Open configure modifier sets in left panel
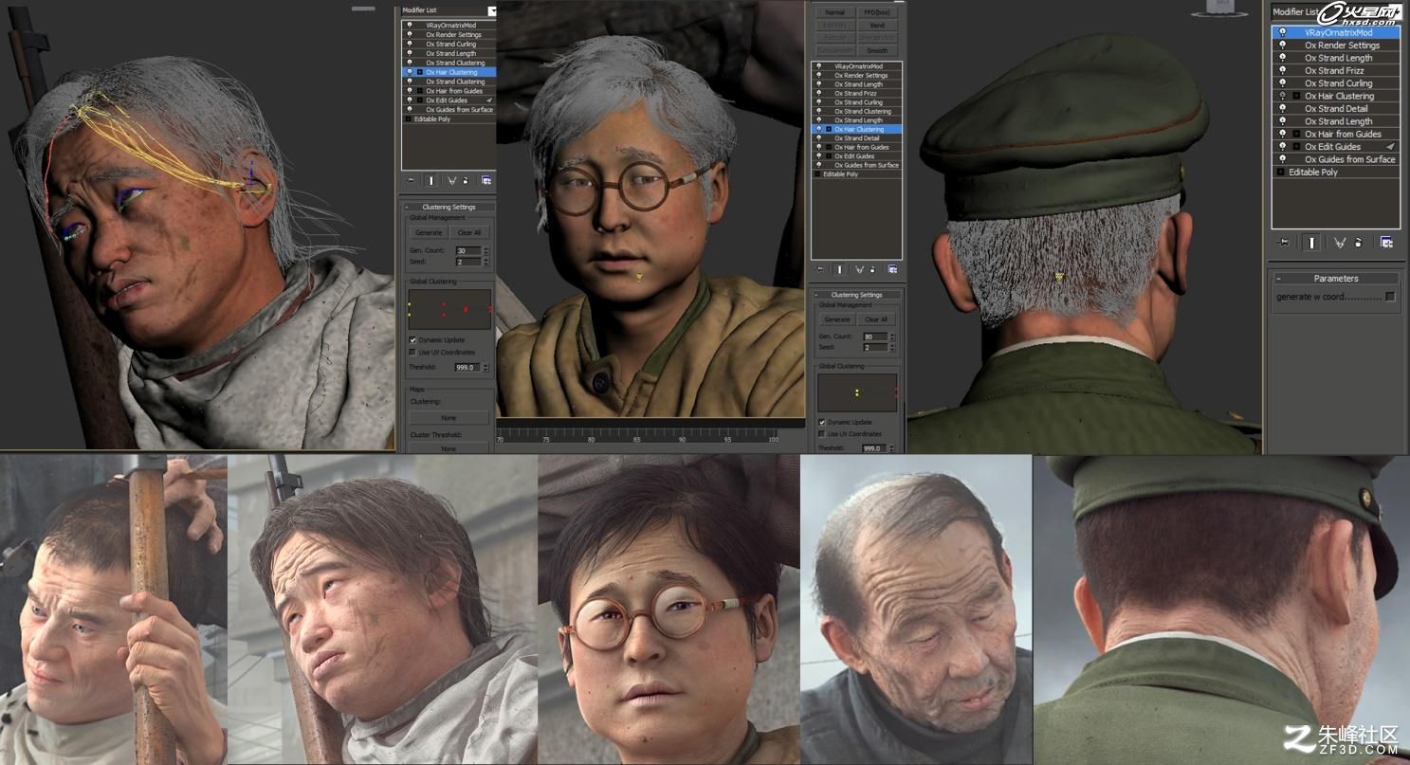Image resolution: width=1410 pixels, height=765 pixels. pos(485,179)
